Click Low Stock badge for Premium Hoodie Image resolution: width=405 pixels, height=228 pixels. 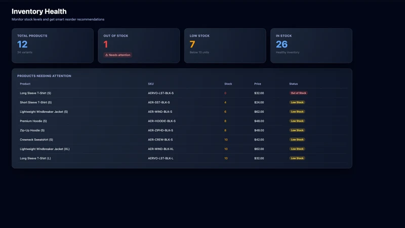(x=297, y=121)
